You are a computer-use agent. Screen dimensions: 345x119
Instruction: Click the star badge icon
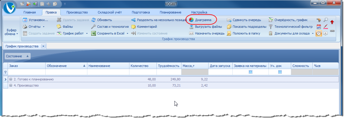[326, 33]
